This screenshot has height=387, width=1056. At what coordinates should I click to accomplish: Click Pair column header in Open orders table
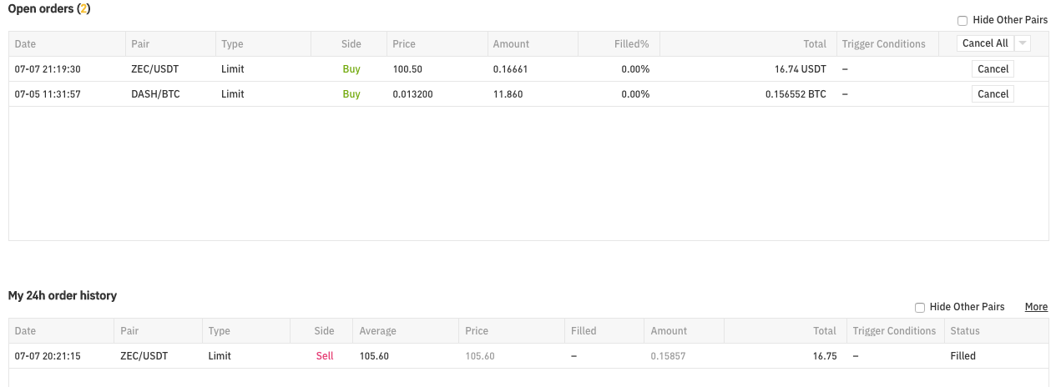tap(140, 44)
